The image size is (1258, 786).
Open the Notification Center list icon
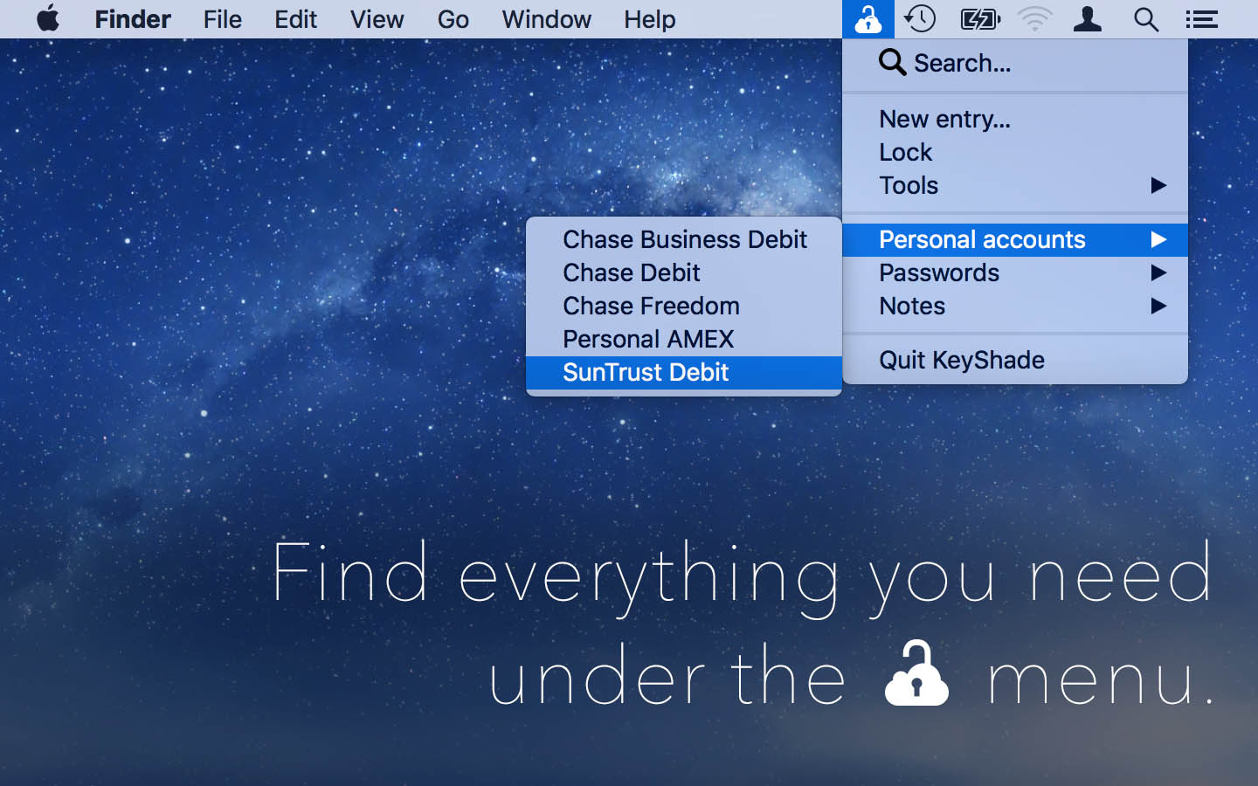(1202, 19)
